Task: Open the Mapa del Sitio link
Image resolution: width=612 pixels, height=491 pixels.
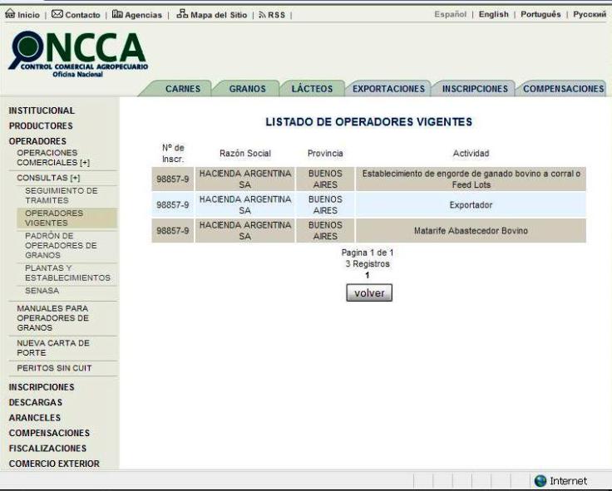Action: (219, 15)
